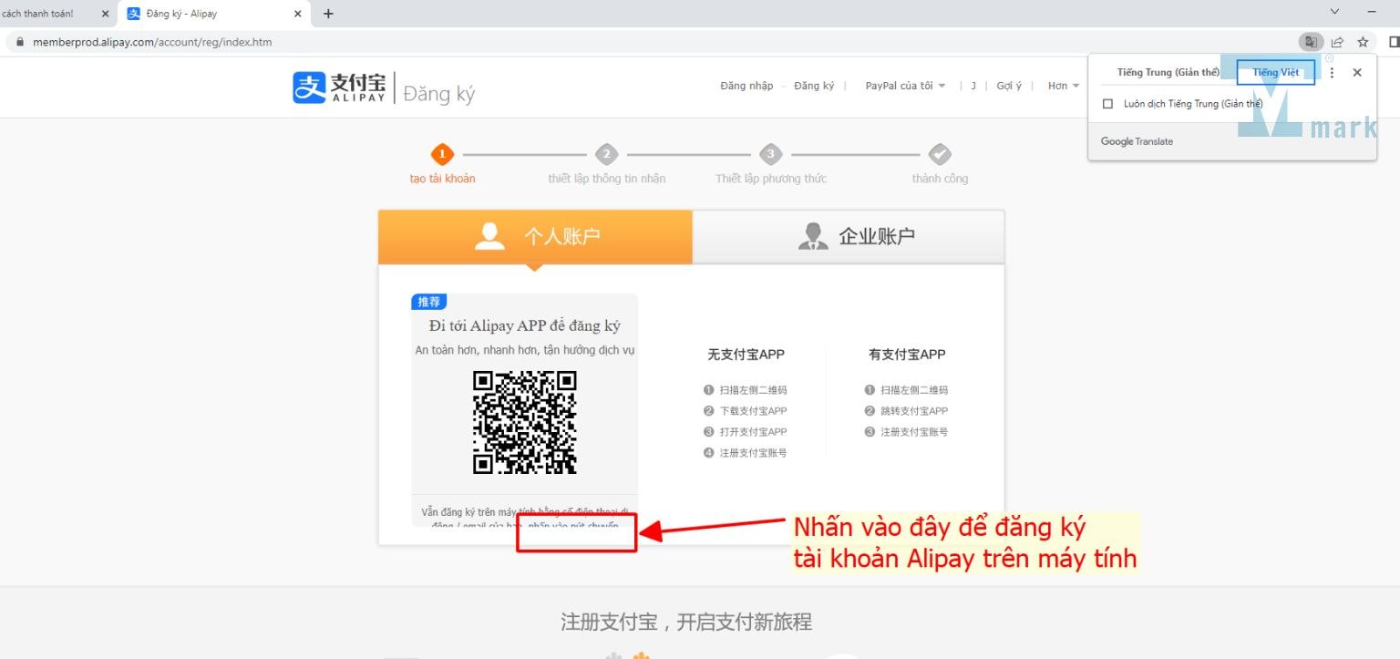Close the Google Translate popup
This screenshot has height=659, width=1400.
(x=1356, y=73)
